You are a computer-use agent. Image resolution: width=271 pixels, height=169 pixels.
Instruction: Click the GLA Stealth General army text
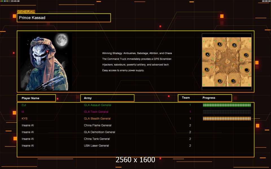[97, 119]
